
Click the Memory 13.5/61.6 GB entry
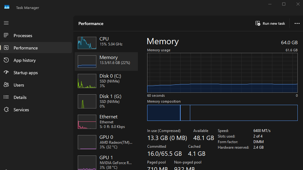(x=106, y=62)
